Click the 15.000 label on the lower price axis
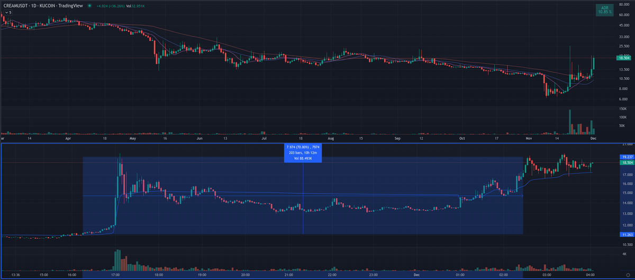Image resolution: width=635 pixels, height=280 pixels. [x=628, y=193]
